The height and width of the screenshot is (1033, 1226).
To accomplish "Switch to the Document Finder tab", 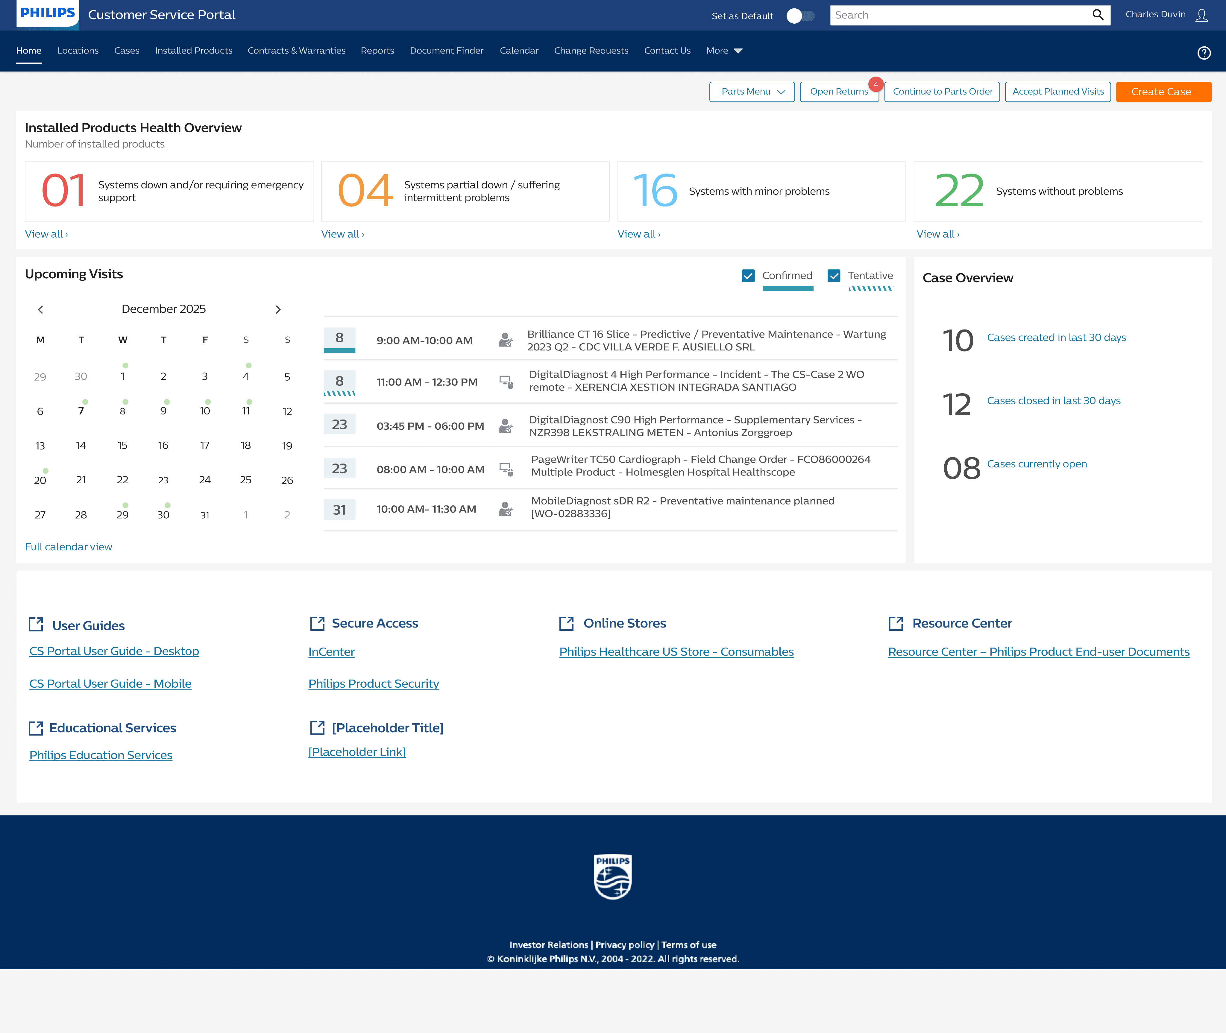I will pyautogui.click(x=446, y=51).
